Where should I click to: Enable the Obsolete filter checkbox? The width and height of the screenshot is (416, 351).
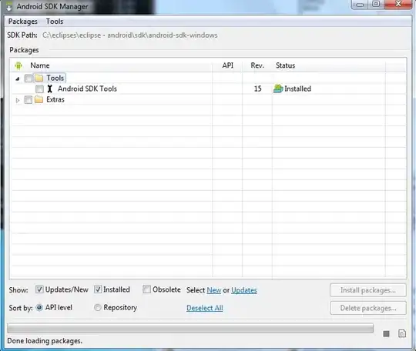(x=146, y=289)
